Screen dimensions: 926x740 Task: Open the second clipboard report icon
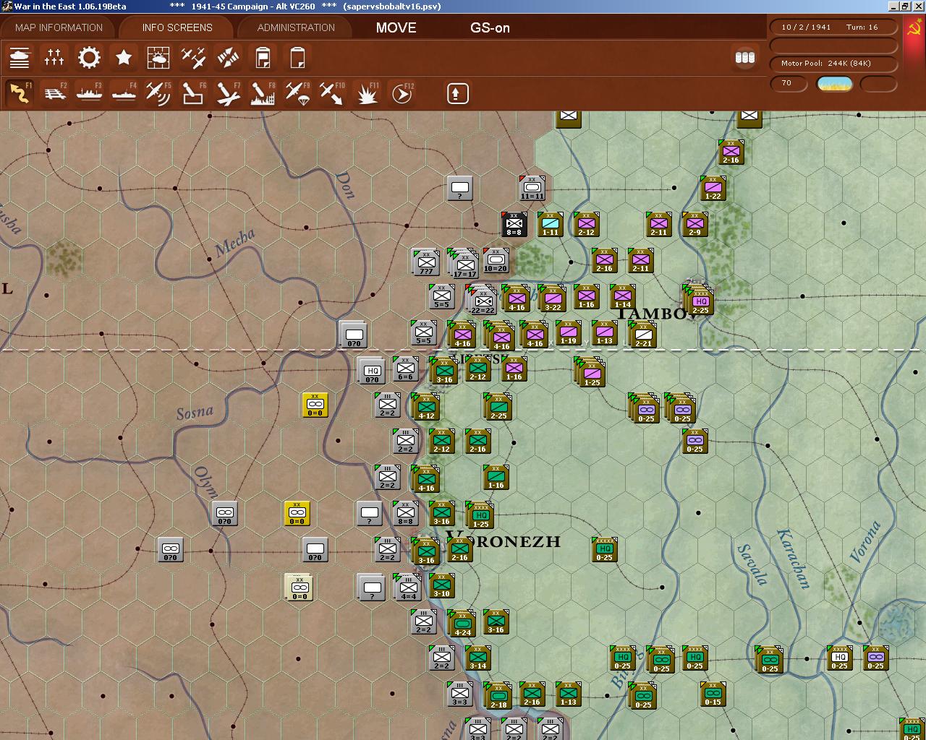[x=297, y=57]
